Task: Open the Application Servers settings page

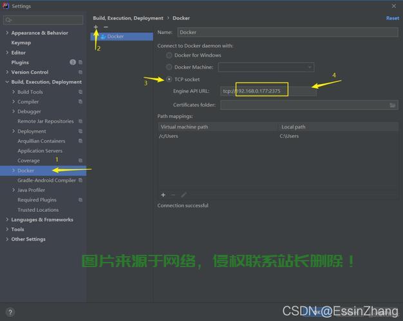Action: click(40, 151)
